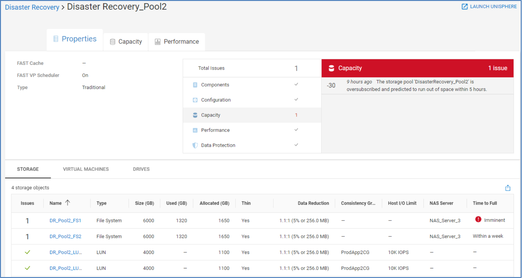The height and width of the screenshot is (278, 522).
Task: Click the red Capacity issue header
Action: pyautogui.click(x=418, y=68)
